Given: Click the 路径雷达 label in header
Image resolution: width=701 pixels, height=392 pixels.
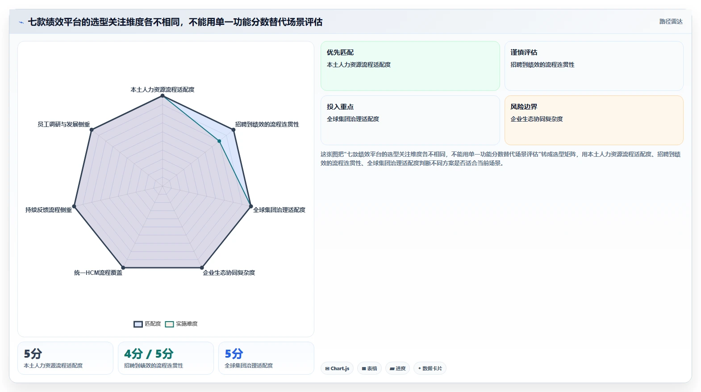Looking at the screenshot, I should click(x=671, y=21).
